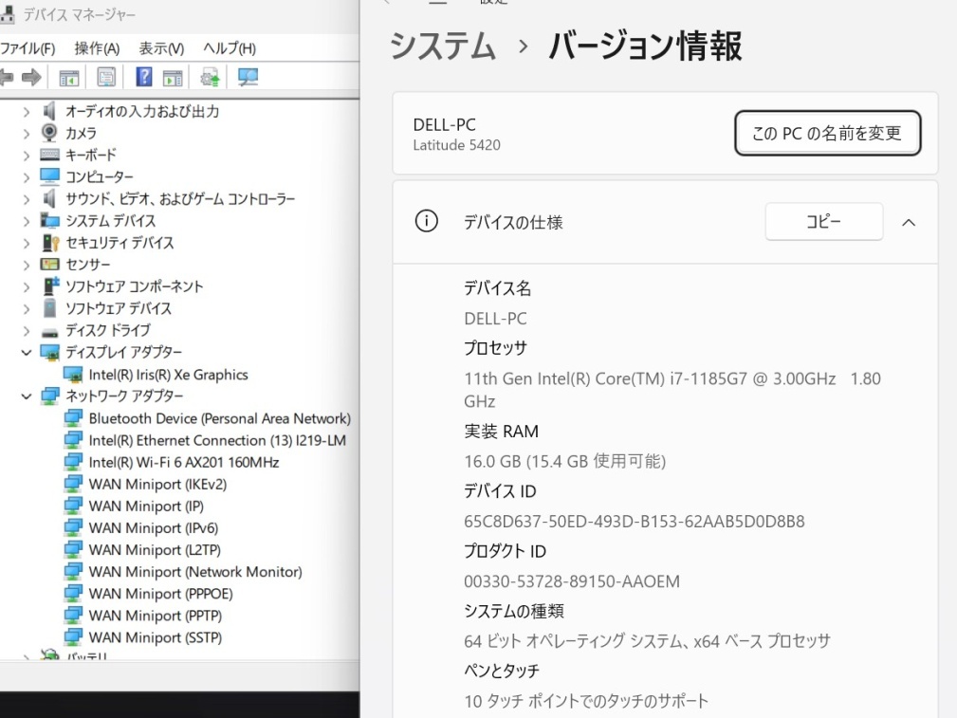This screenshot has height=718, width=957.
Task: Expand the キーボード node
Action: [27, 156]
